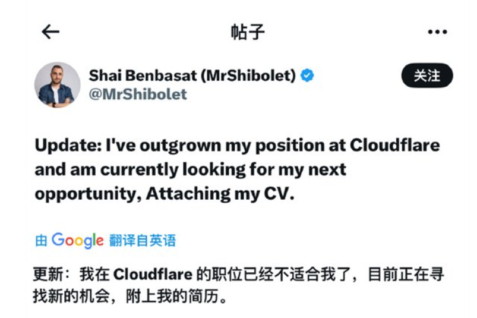Click 更新 at the start of translation
477x318 pixels.
click(46, 275)
